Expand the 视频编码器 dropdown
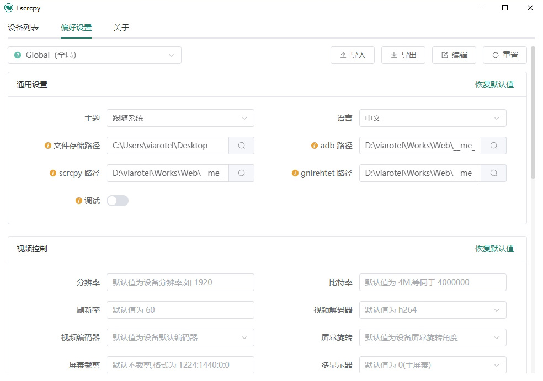Screen dimensions: 543x381 180,337
